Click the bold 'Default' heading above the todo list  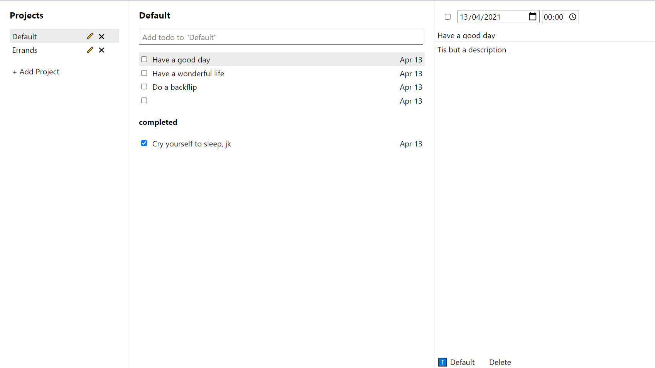click(x=155, y=15)
